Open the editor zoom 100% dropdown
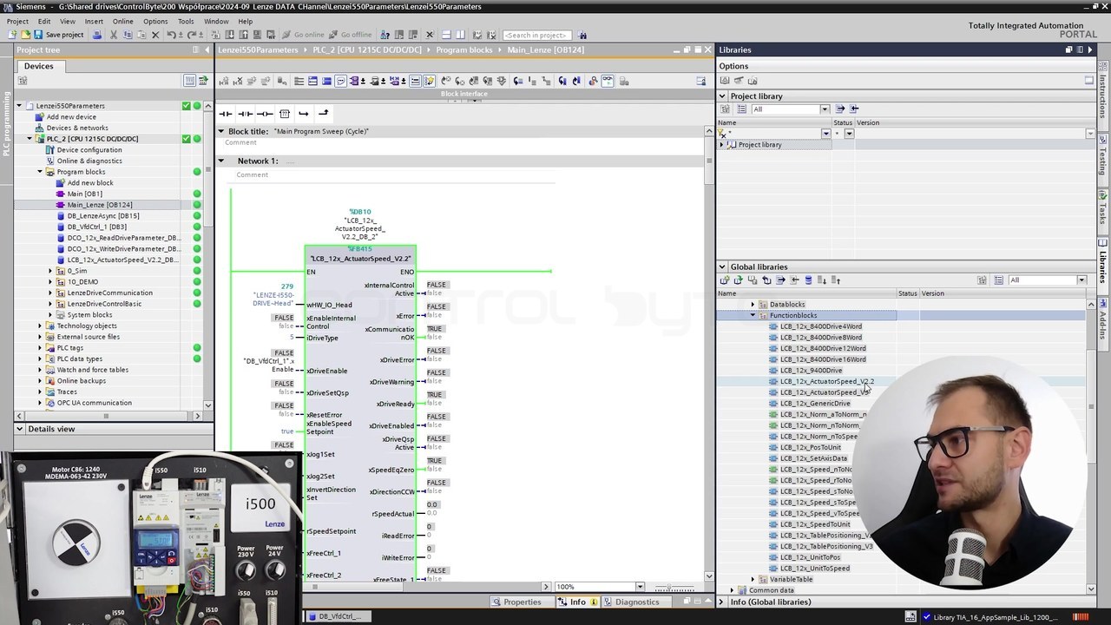The height and width of the screenshot is (625, 1111). point(640,587)
